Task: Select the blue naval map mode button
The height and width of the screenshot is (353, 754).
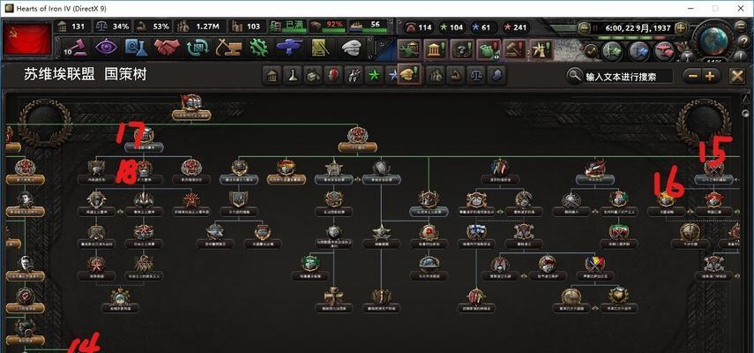Action: pos(639,50)
